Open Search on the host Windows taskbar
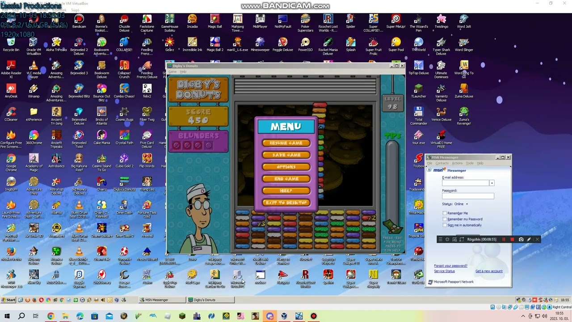 [x=21, y=316]
